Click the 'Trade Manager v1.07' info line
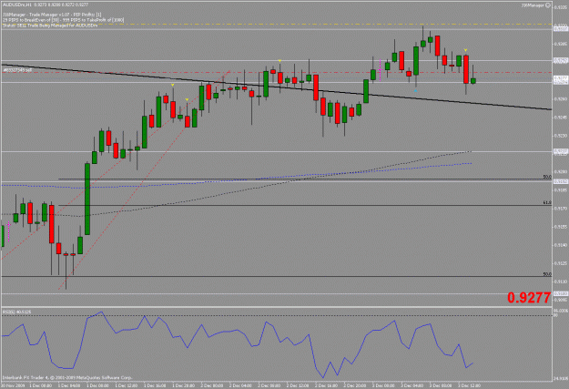Screen dimensions: 569x389 coord(52,15)
